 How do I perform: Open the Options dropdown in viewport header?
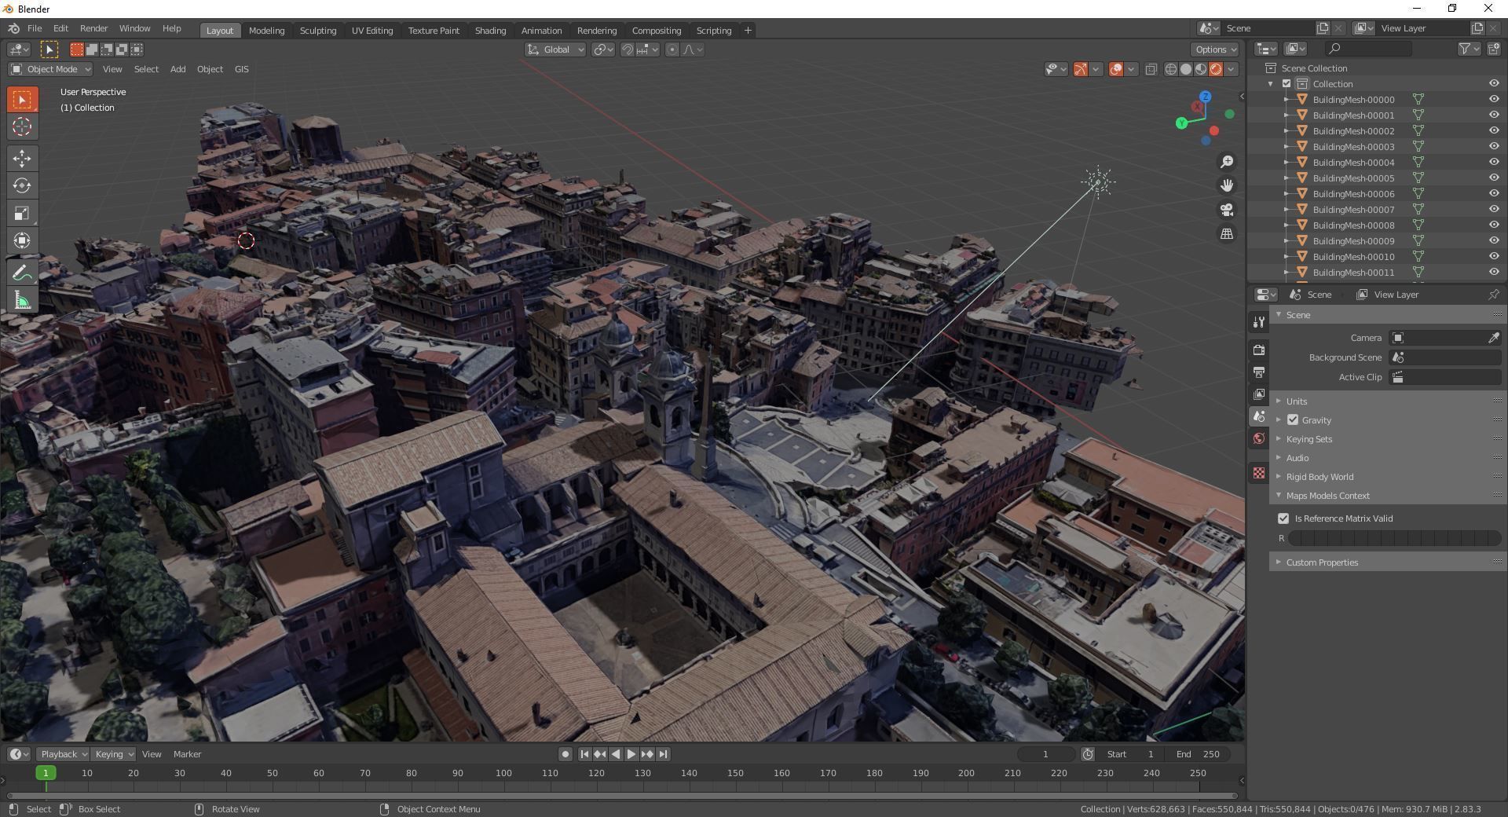(x=1215, y=49)
